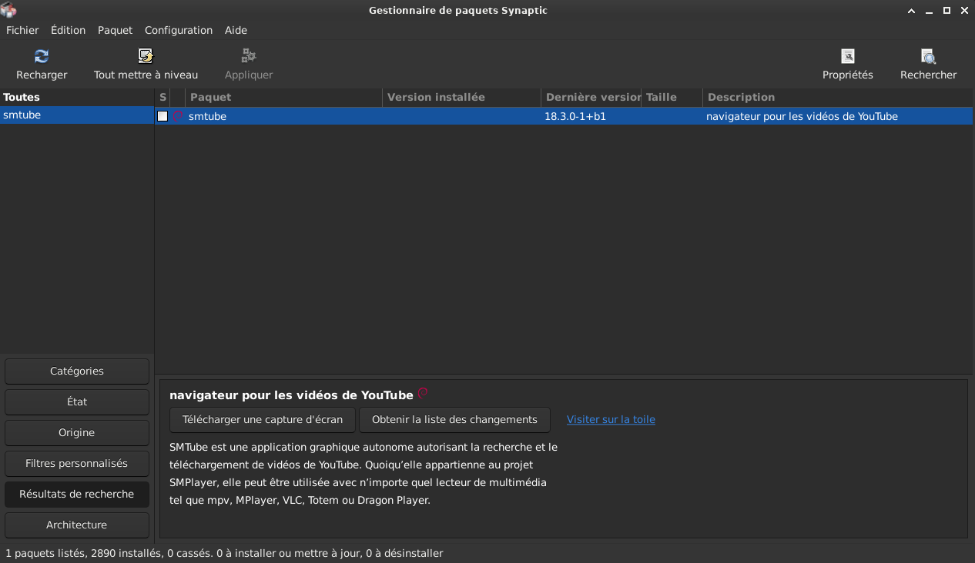Open the Visiter sur la toile link
The image size is (975, 563).
tap(610, 419)
